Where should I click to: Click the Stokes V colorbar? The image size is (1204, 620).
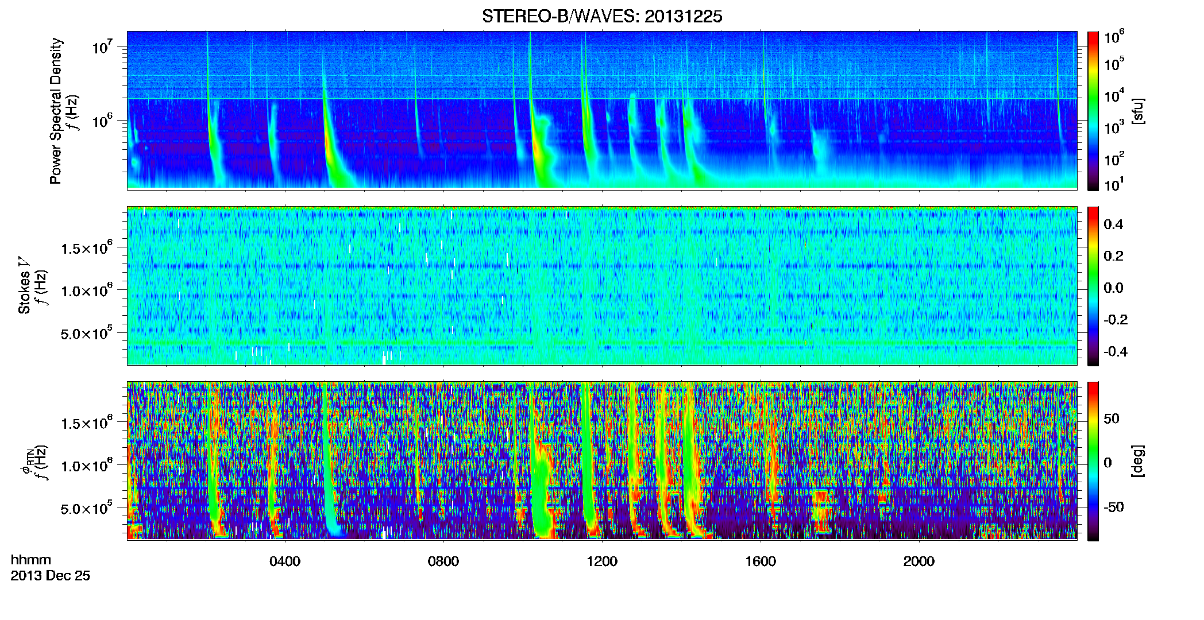click(x=1093, y=286)
